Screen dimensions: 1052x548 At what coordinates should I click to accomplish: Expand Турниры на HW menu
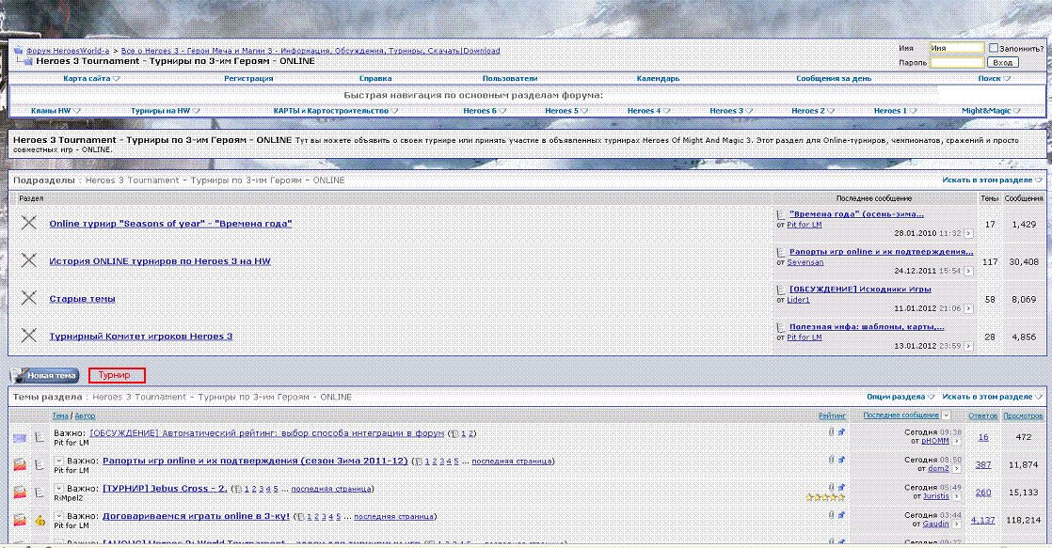click(x=165, y=111)
